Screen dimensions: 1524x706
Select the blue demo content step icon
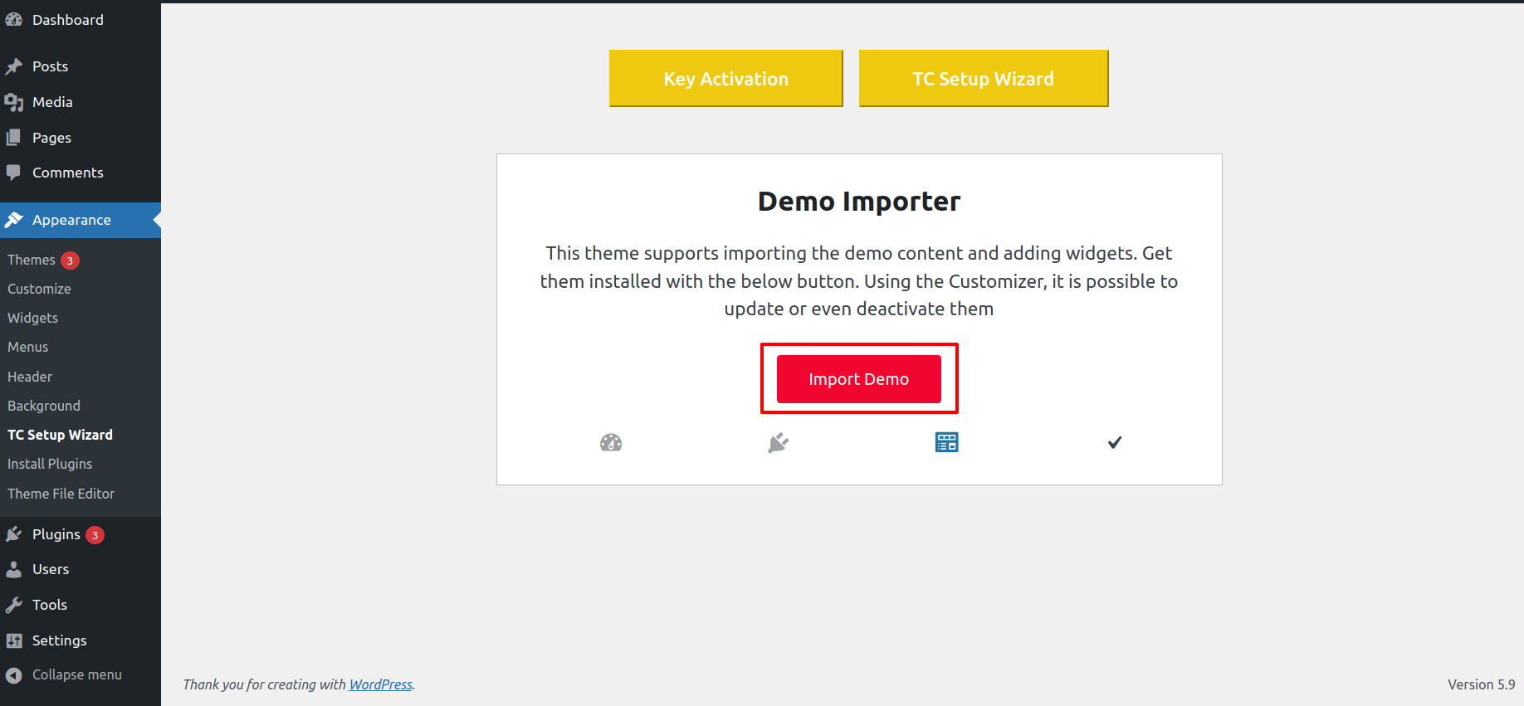(946, 442)
